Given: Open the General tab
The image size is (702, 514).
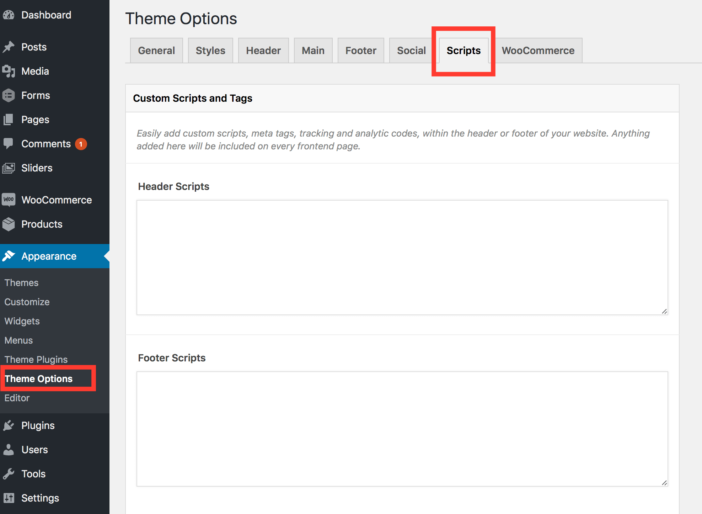Looking at the screenshot, I should pyautogui.click(x=156, y=51).
